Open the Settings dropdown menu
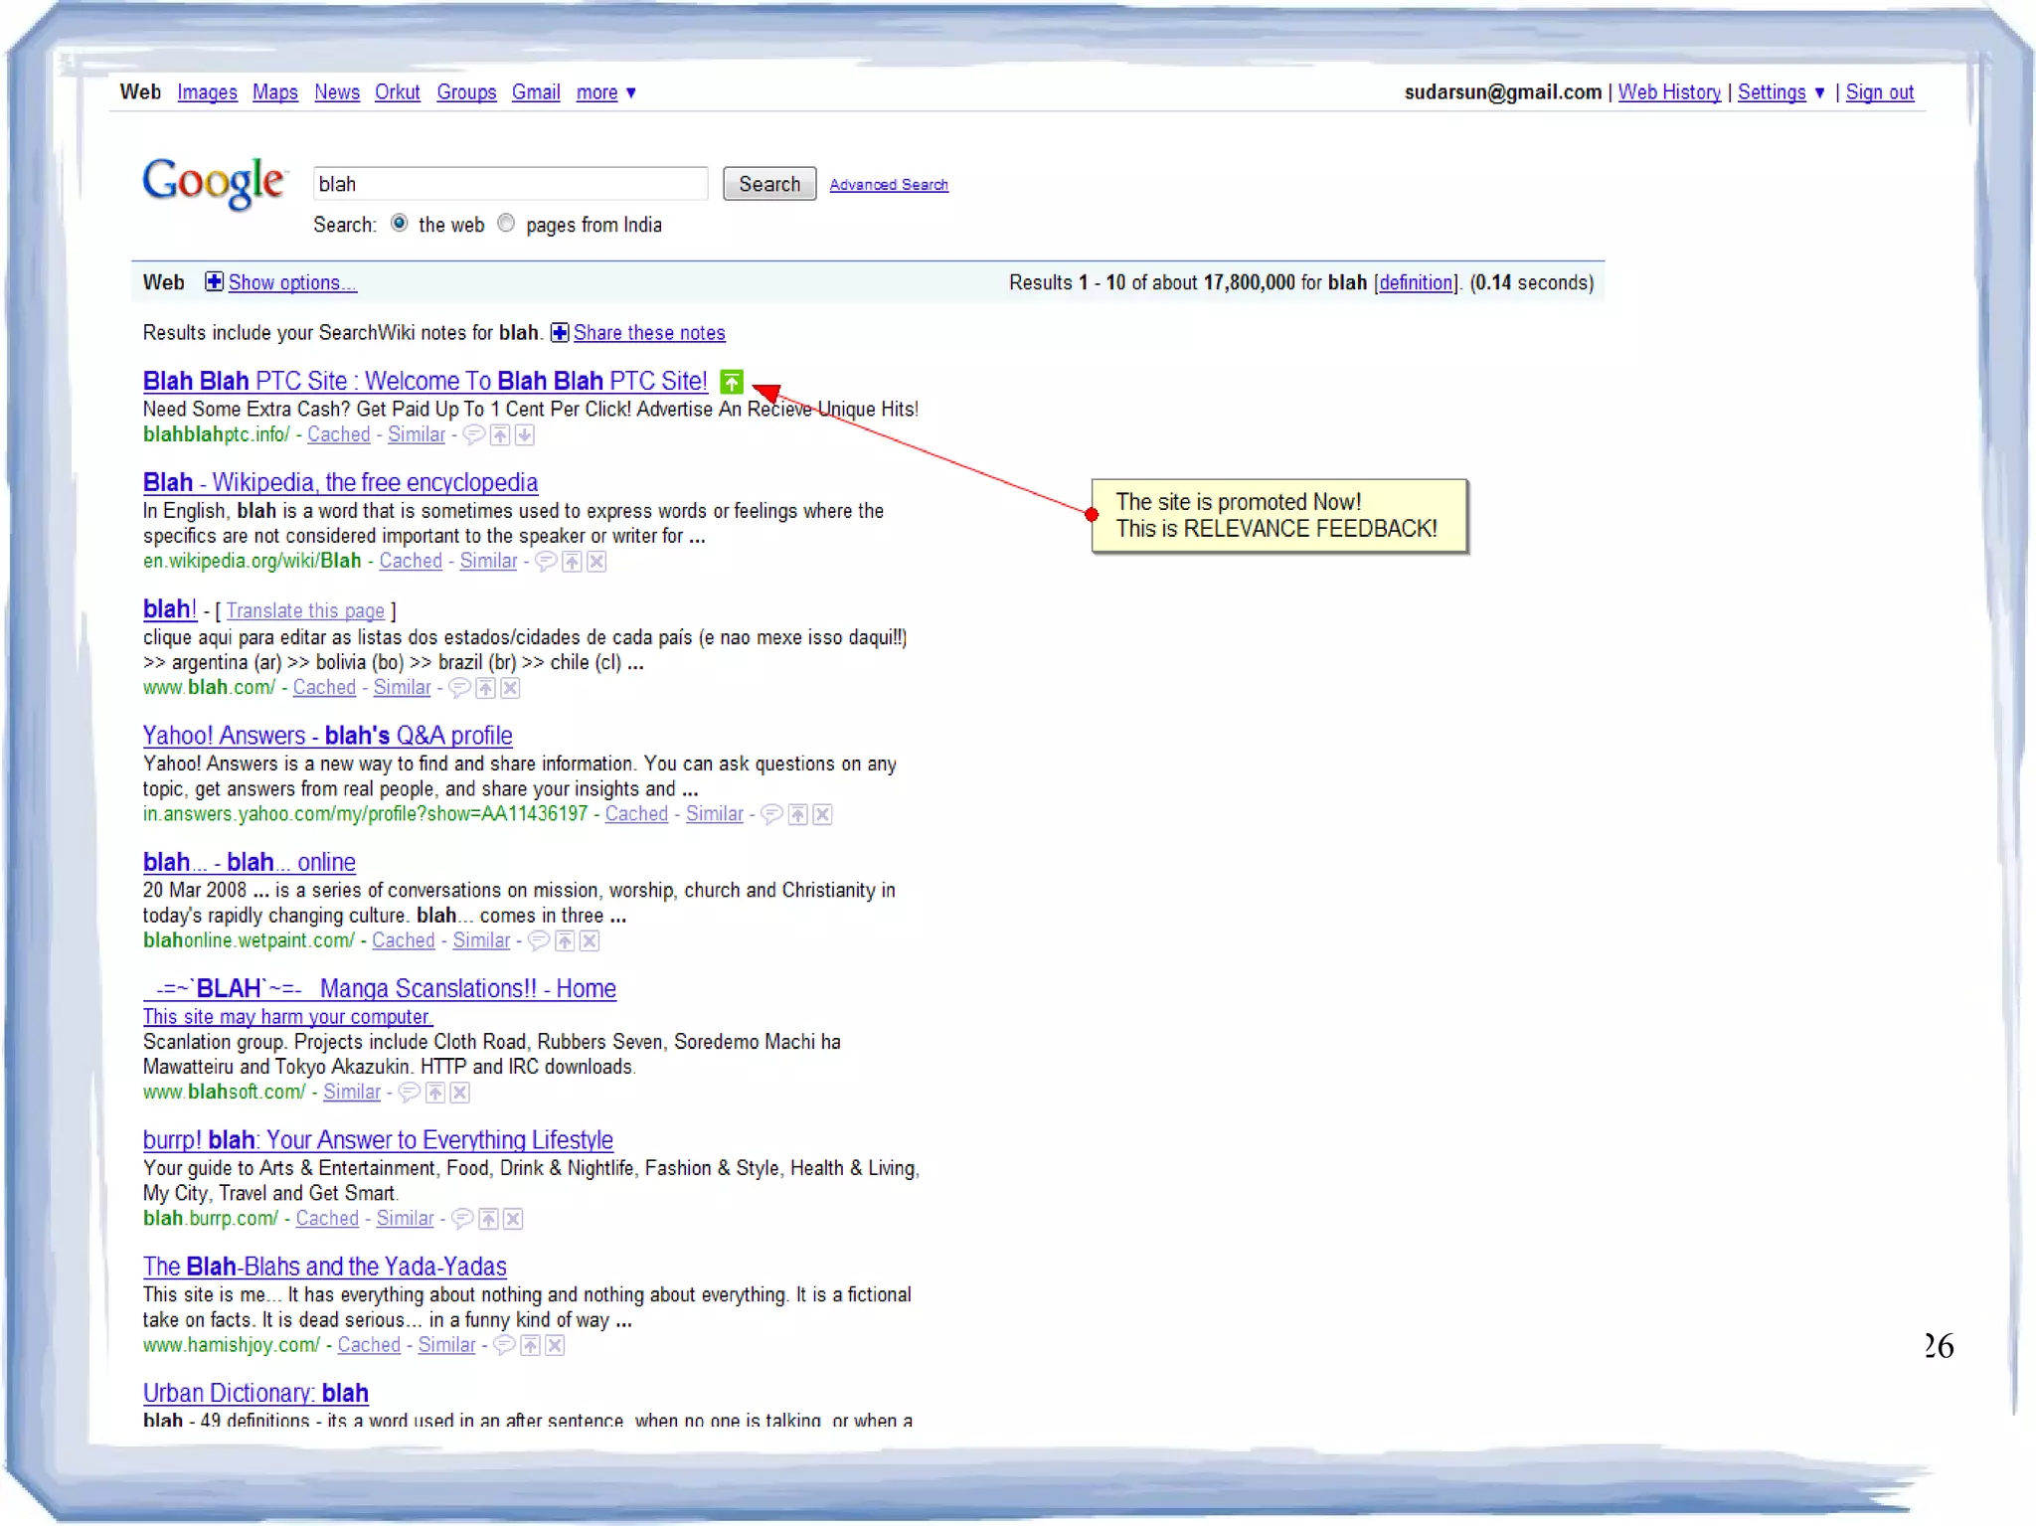This screenshot has width=2036, height=1526. click(1781, 92)
